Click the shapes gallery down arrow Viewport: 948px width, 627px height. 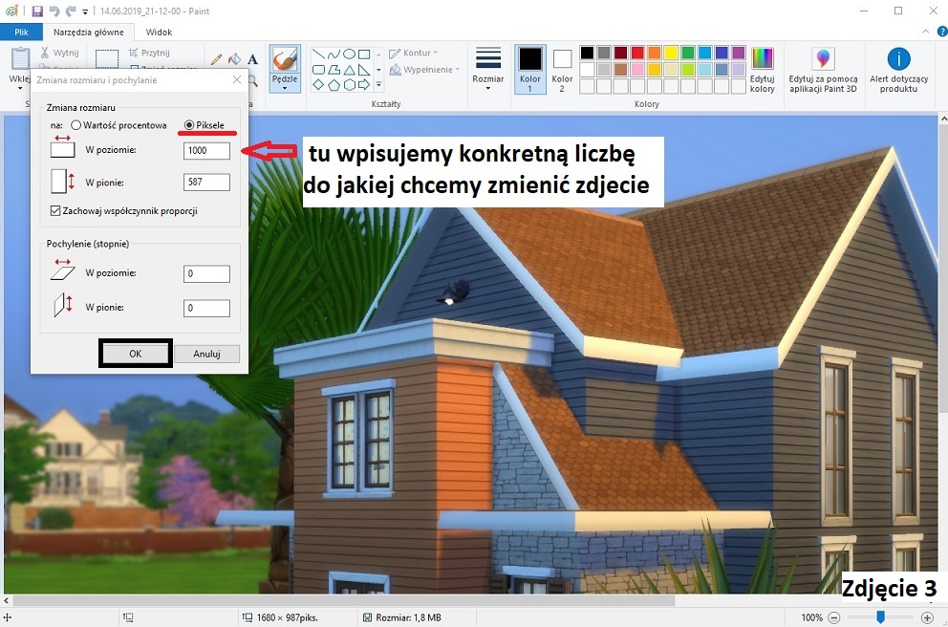coord(379,70)
